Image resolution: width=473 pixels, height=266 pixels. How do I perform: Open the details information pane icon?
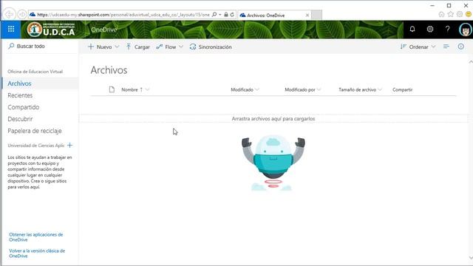461,47
